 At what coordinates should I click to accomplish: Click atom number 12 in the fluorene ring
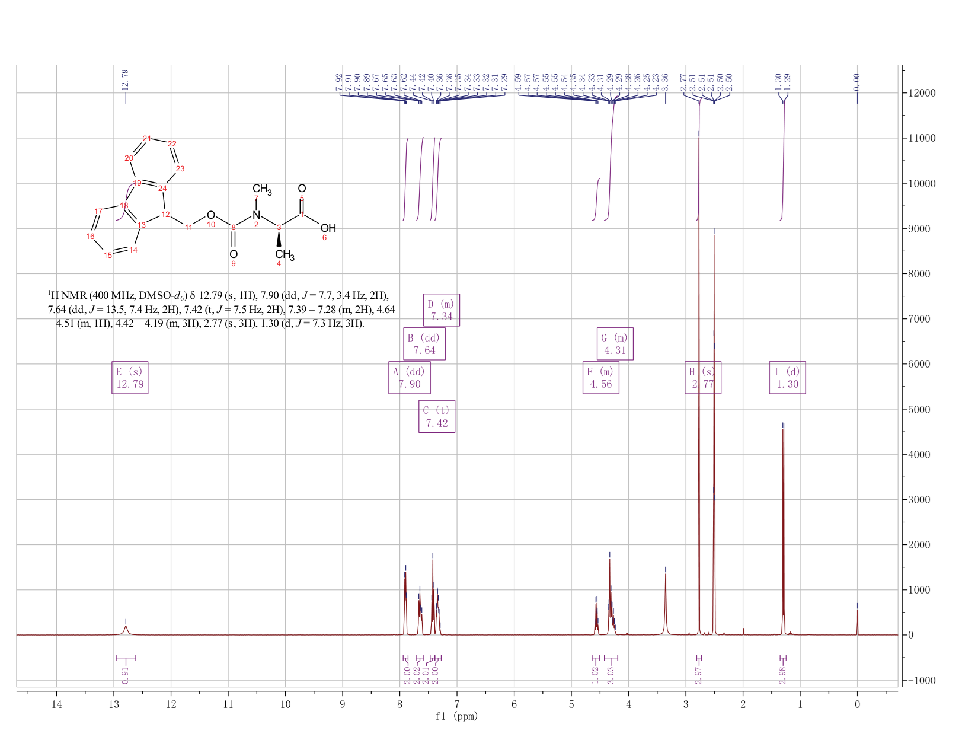(x=165, y=214)
